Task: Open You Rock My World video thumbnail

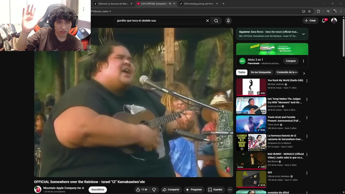Action: pos(251,87)
